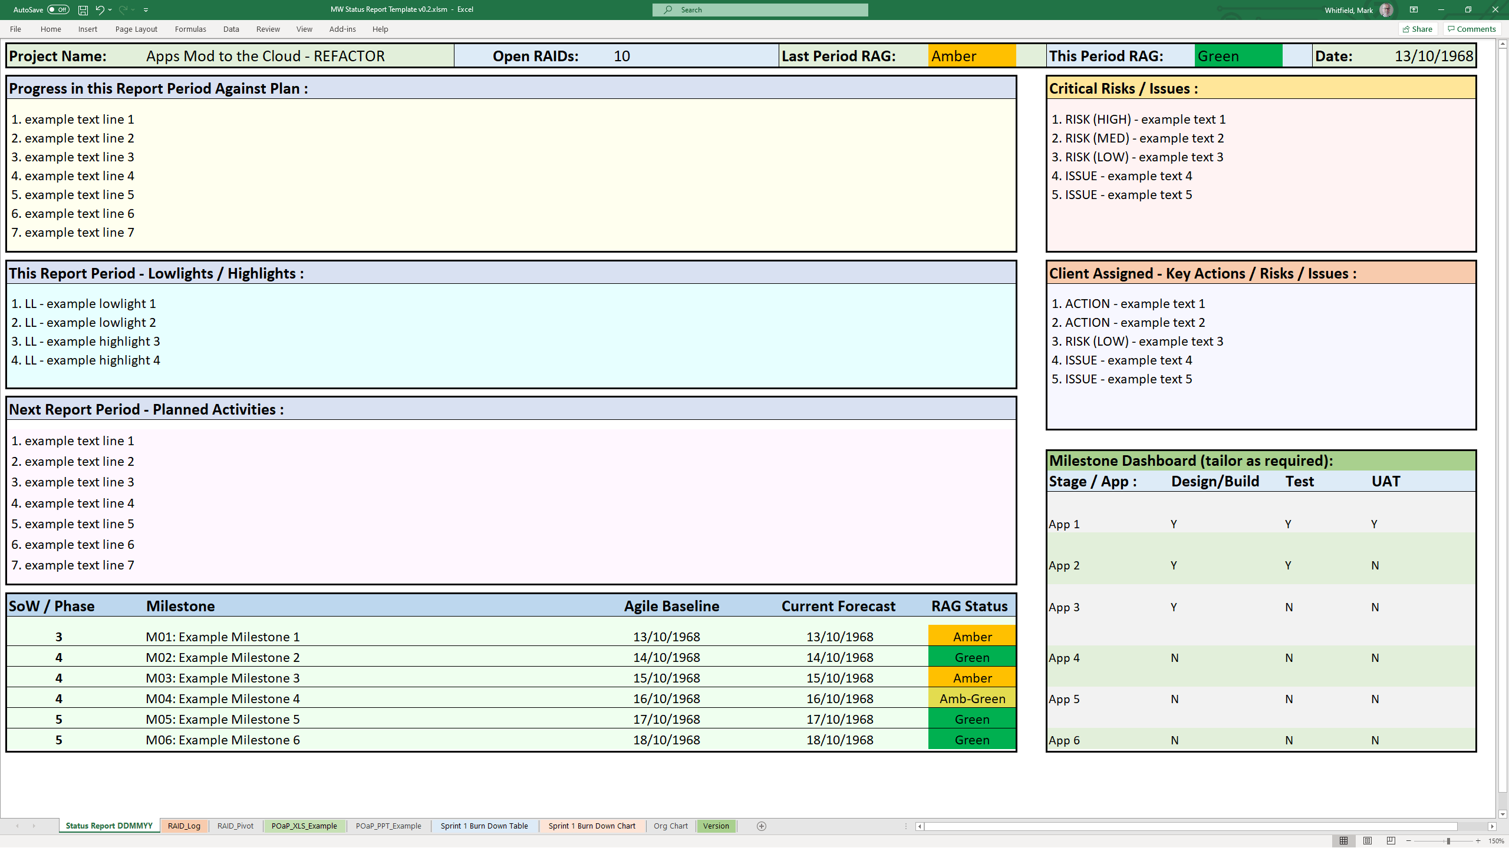Open the File menu
Image resolution: width=1509 pixels, height=848 pixels.
tap(15, 29)
